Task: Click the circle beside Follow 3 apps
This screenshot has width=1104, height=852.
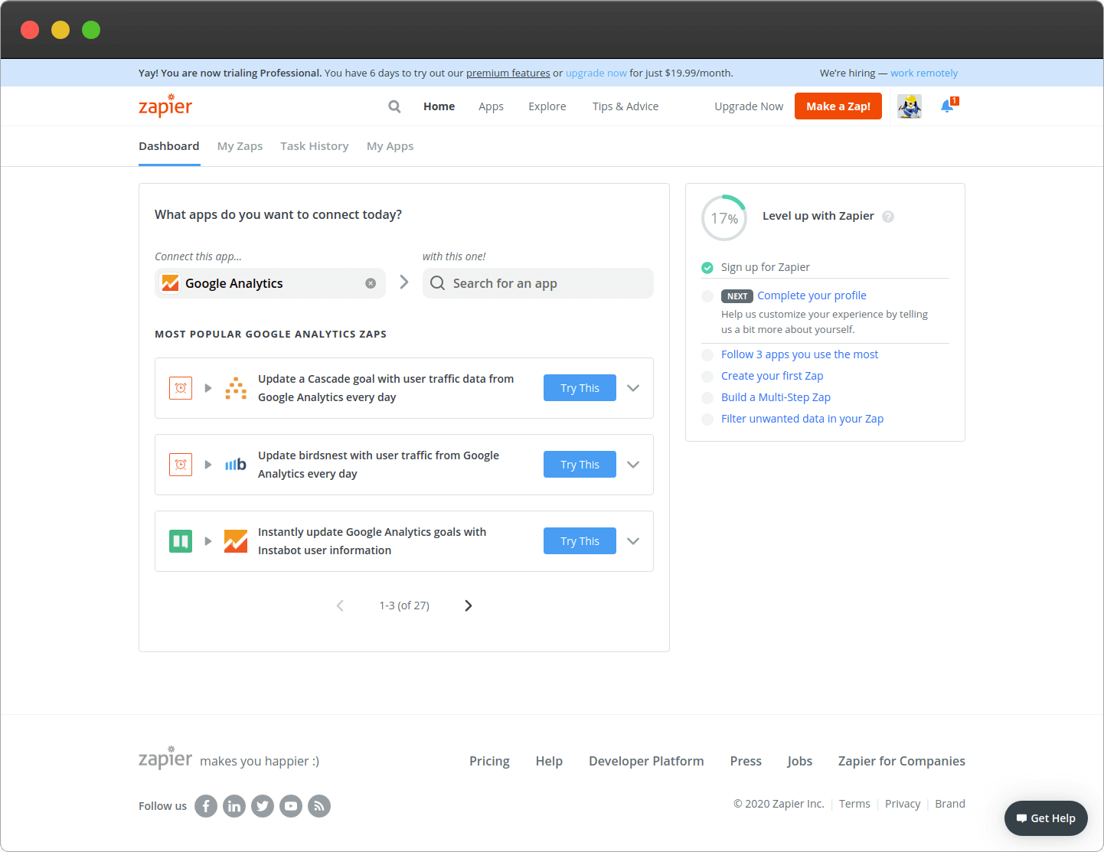Action: [707, 355]
